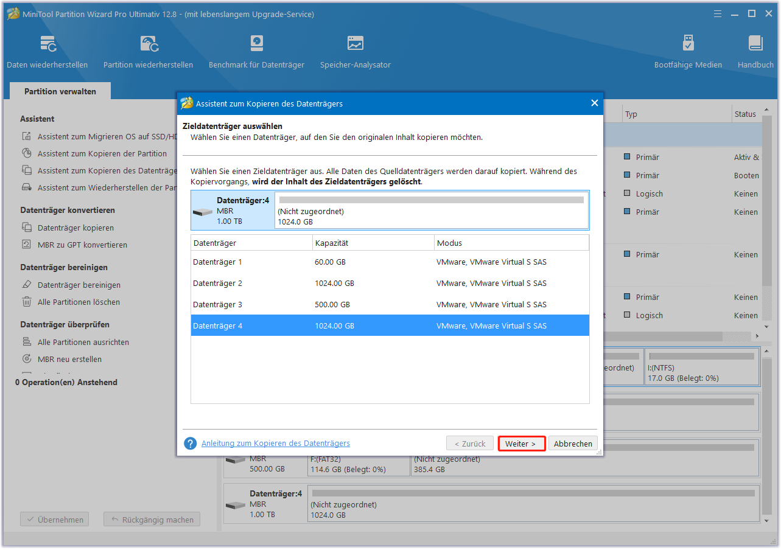Click Datenträger:4 disk icon in dialog preview

tap(203, 212)
